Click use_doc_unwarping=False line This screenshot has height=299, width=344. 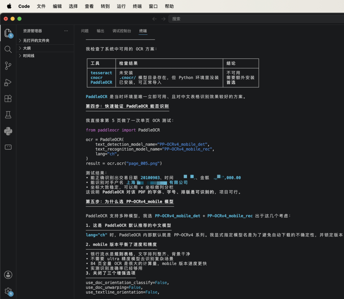pos(114,287)
